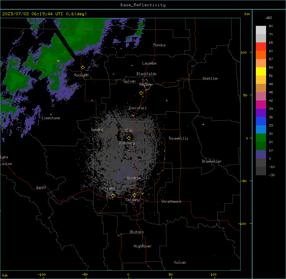Screen dimensions: 286x279
Task: Click the Blackfalds label
Action: tap(146, 74)
